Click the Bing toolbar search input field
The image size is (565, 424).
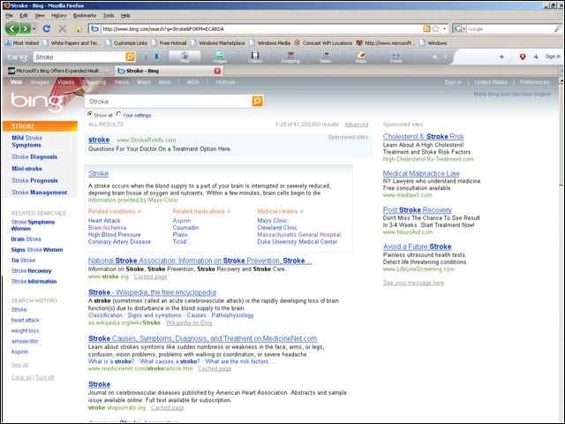79,57
